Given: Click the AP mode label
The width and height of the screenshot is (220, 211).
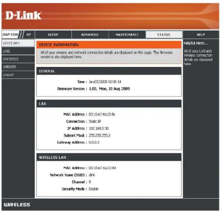Looking at the screenshot, I should coord(29,34).
